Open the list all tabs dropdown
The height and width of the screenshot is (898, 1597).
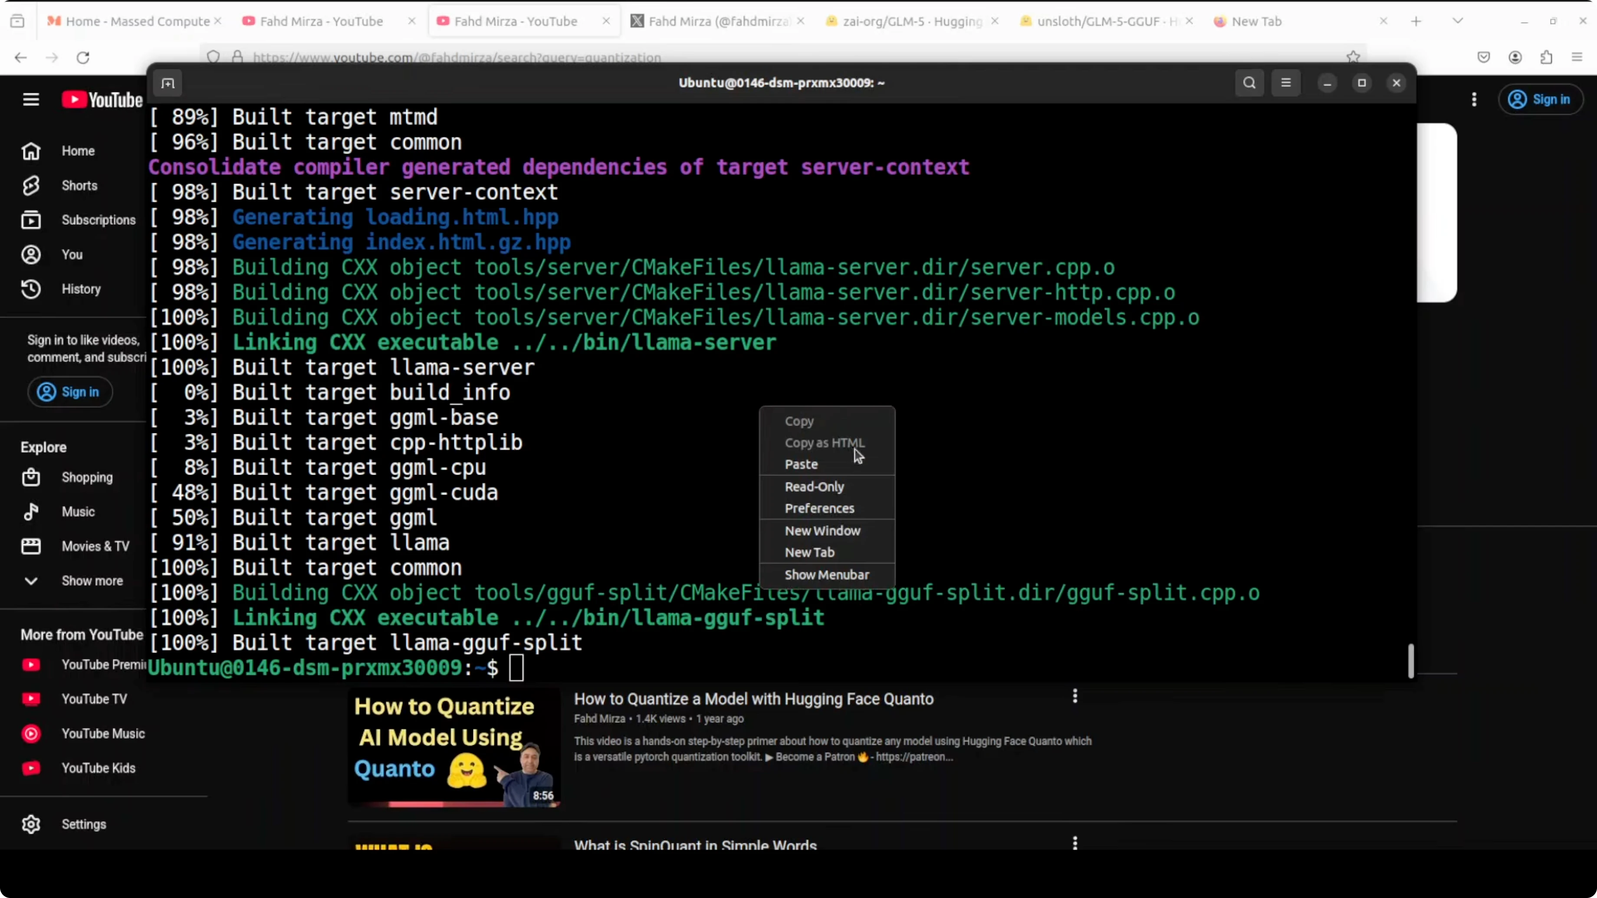1458,21
